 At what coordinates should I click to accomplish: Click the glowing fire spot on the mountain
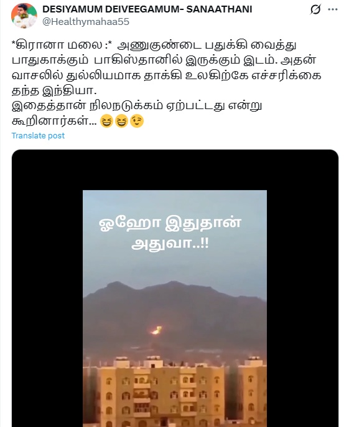157,330
